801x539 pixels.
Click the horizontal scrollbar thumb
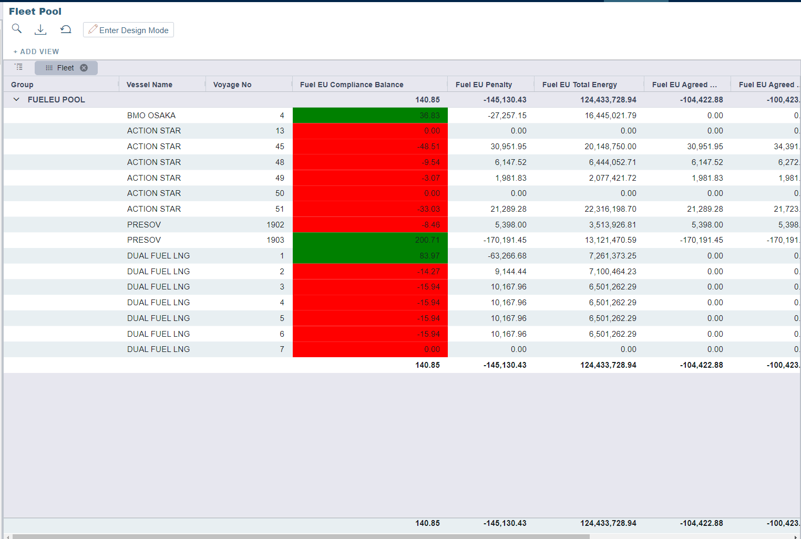tap(301, 536)
